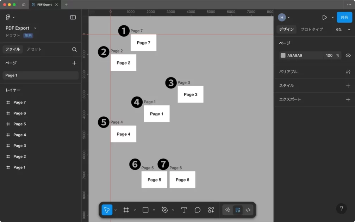
Task: Select the Frame tool
Action: (x=126, y=210)
